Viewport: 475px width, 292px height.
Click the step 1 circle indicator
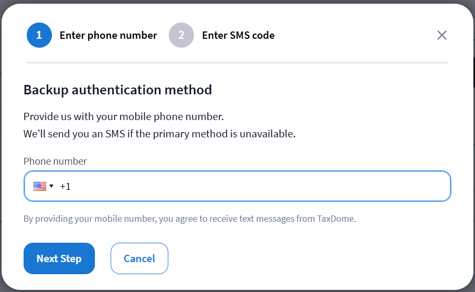tap(39, 35)
